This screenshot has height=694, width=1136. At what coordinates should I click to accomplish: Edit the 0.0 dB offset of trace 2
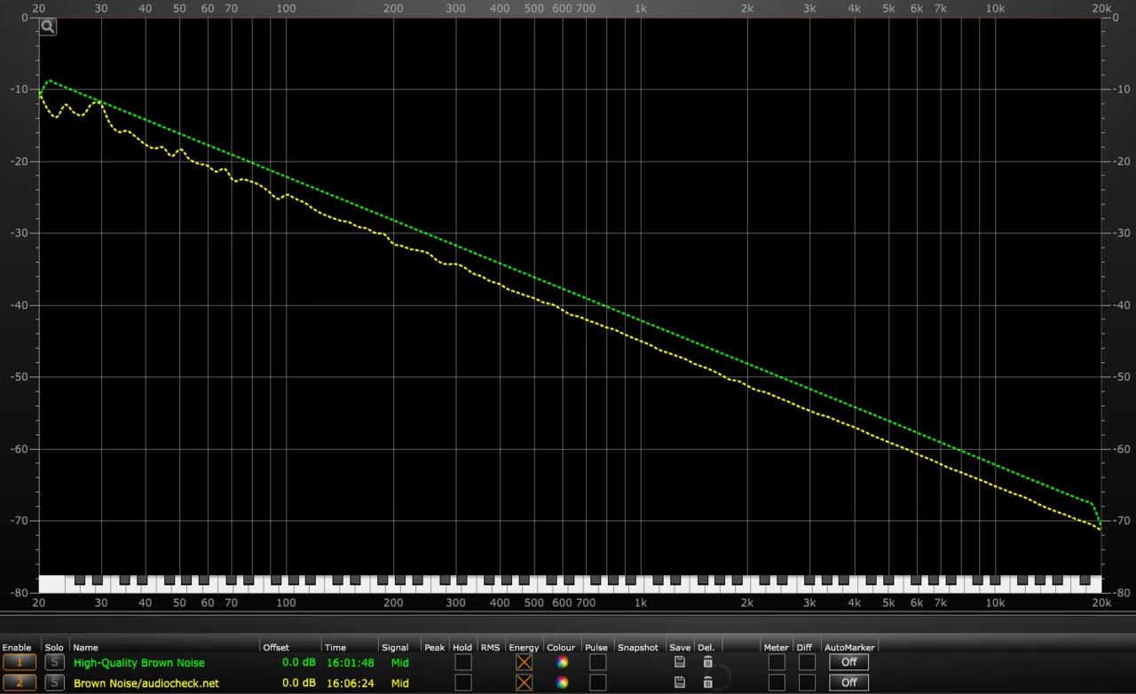click(298, 682)
